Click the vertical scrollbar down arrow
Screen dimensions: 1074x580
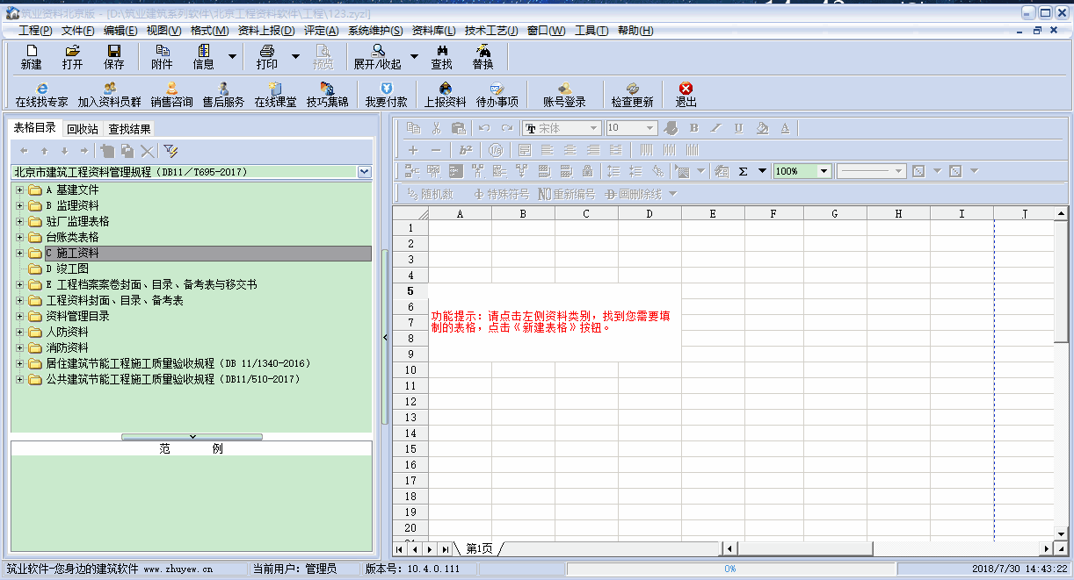(x=1062, y=533)
